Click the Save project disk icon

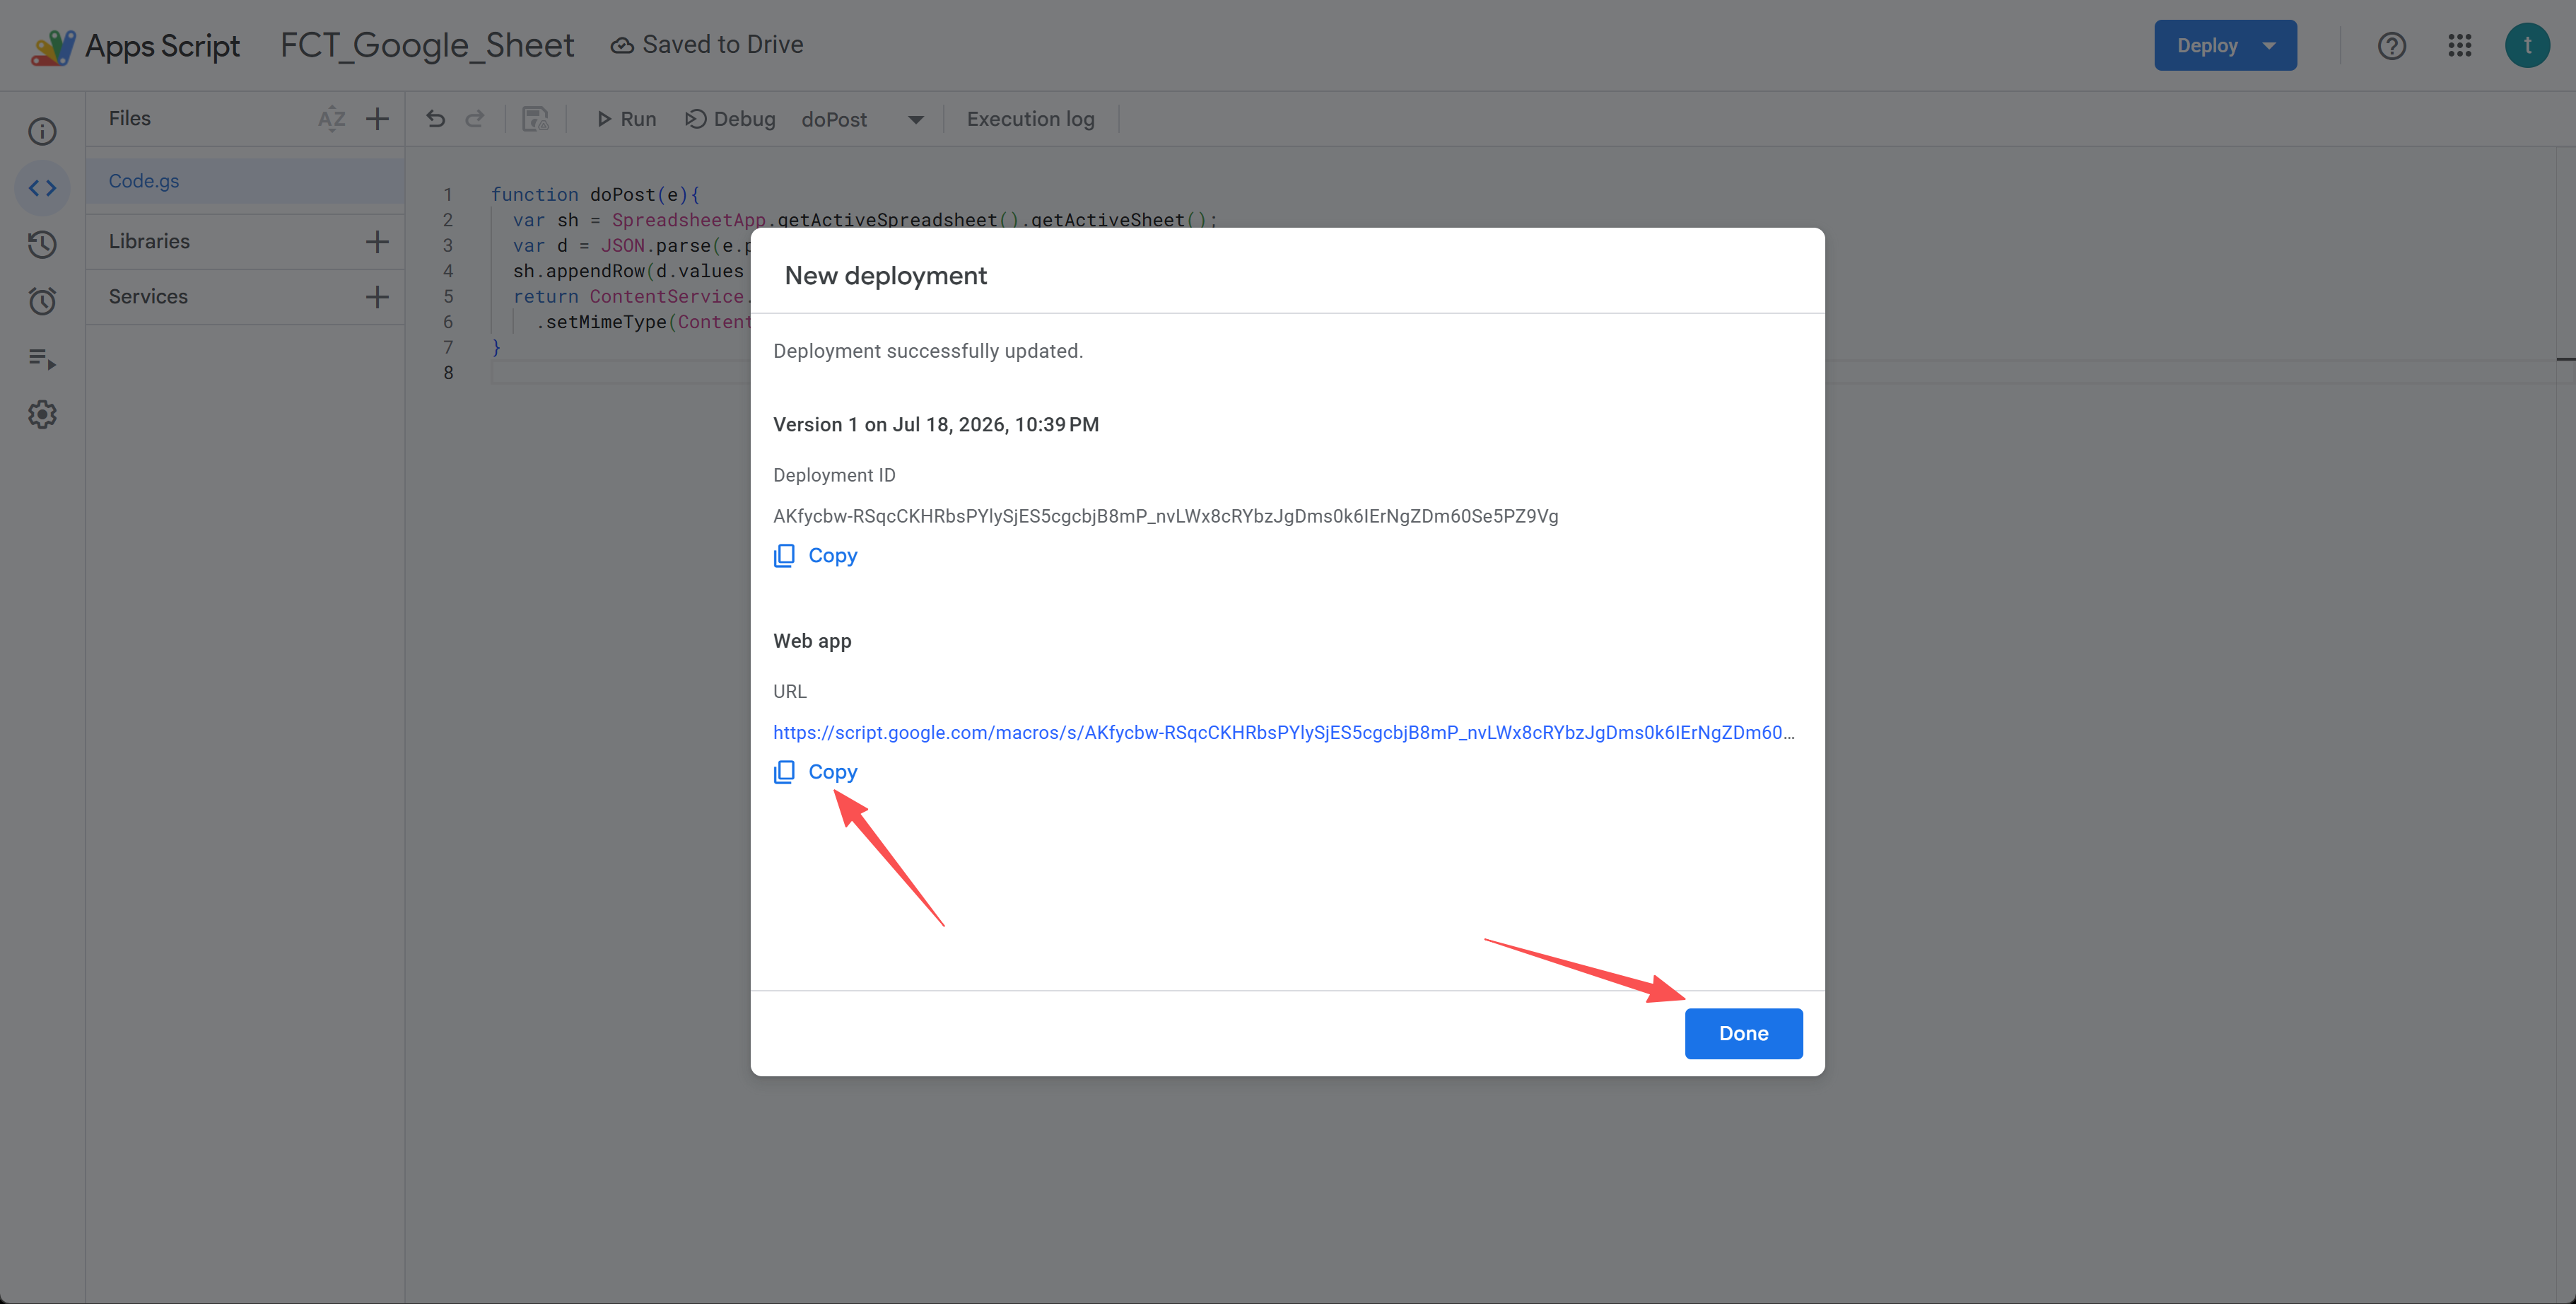[x=535, y=119]
